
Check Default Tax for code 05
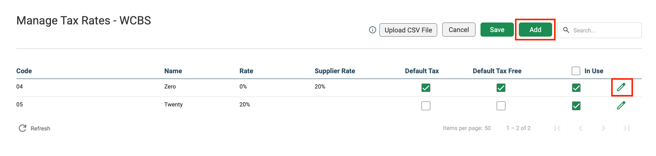pyautogui.click(x=426, y=106)
